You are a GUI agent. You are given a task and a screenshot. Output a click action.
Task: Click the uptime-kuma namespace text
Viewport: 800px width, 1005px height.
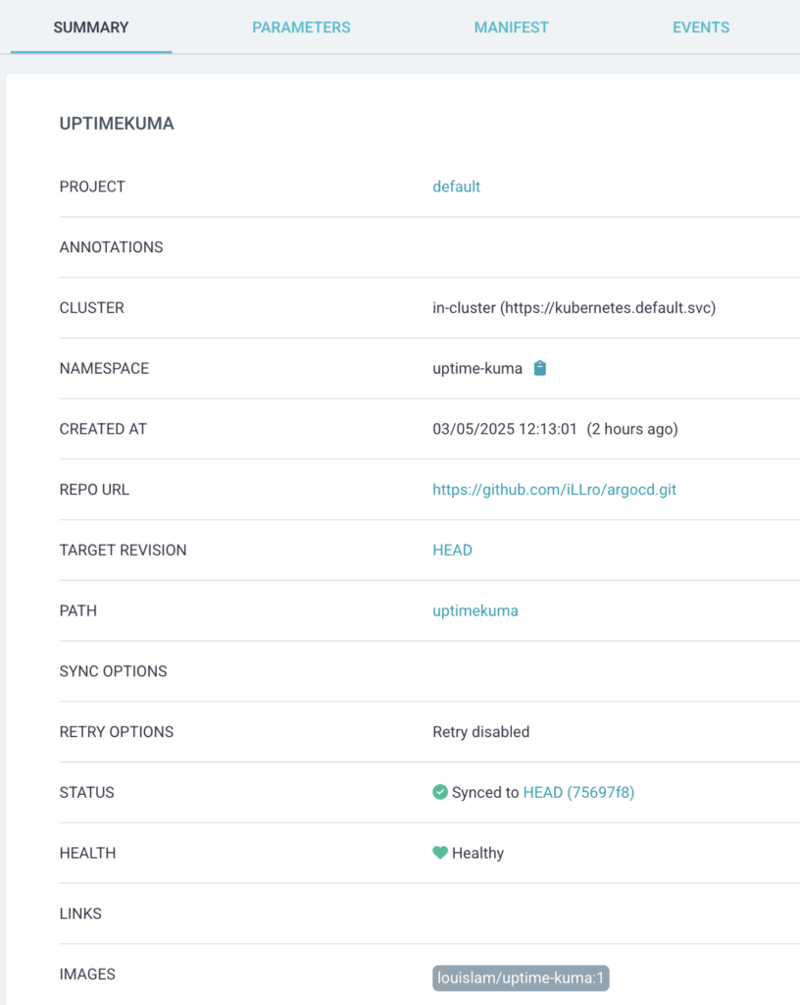point(477,368)
